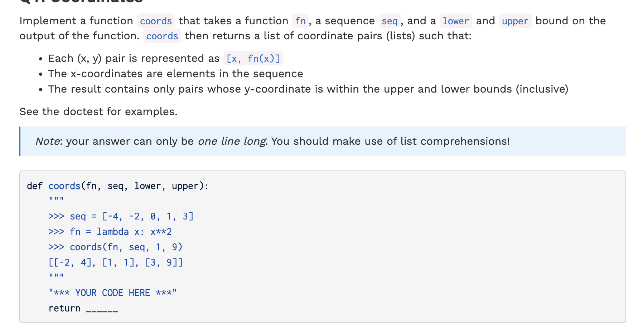The image size is (628, 331).
Task: Click the 'lower' code label
Action: coord(455,21)
